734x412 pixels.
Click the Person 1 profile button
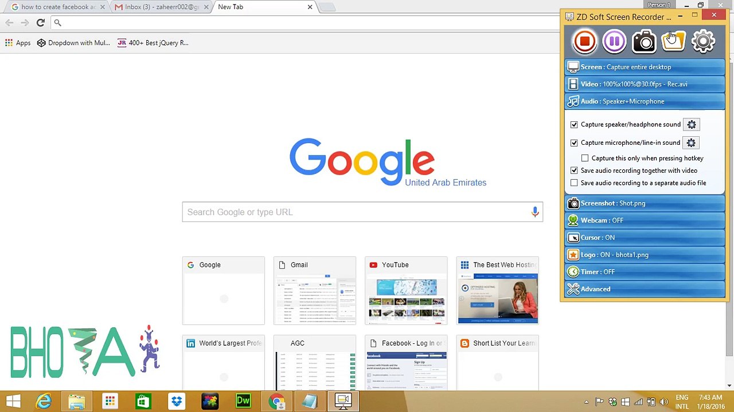(659, 5)
